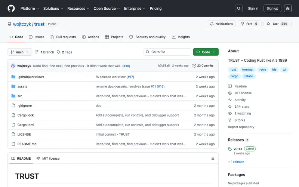Click the LICENSE file icon

point(13,134)
